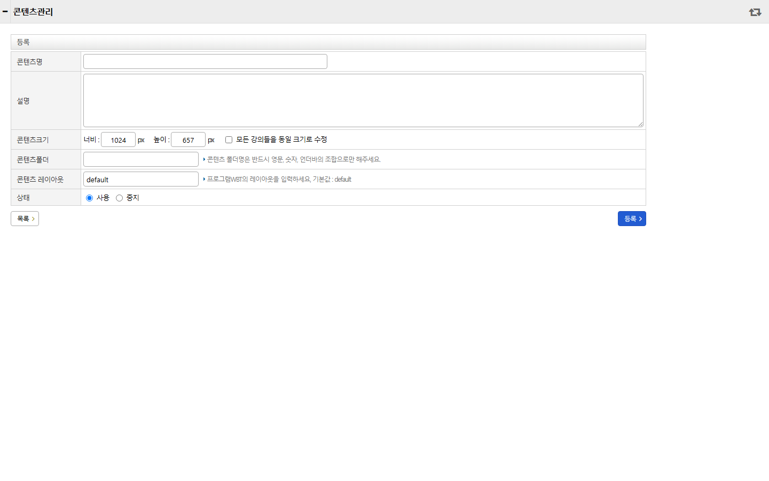Check the 모든 강의들을 동일 크기로 수정 checkbox
Image resolution: width=769 pixels, height=481 pixels.
tap(229, 139)
